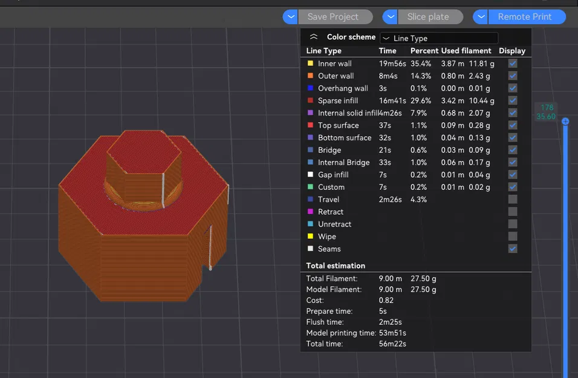Click the yellow Inner wall color swatch
Image resolution: width=578 pixels, height=378 pixels.
[x=310, y=64]
